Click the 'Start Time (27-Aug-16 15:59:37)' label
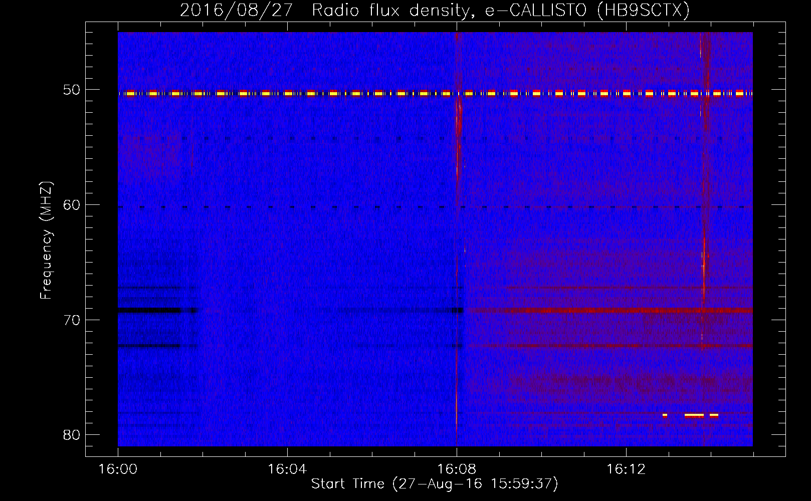Image resolution: width=811 pixels, height=501 pixels. tap(435, 484)
